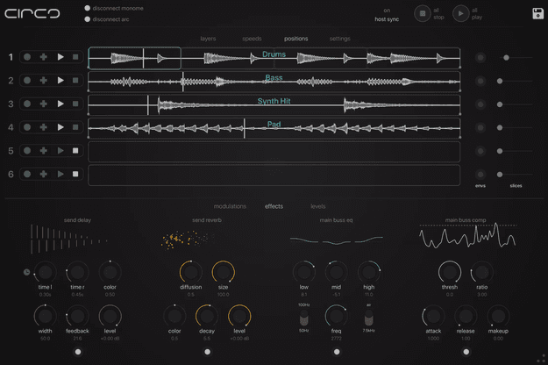Click the 100Hz low frequency switch
Viewport: 548px width, 365px height.
pyautogui.click(x=304, y=316)
